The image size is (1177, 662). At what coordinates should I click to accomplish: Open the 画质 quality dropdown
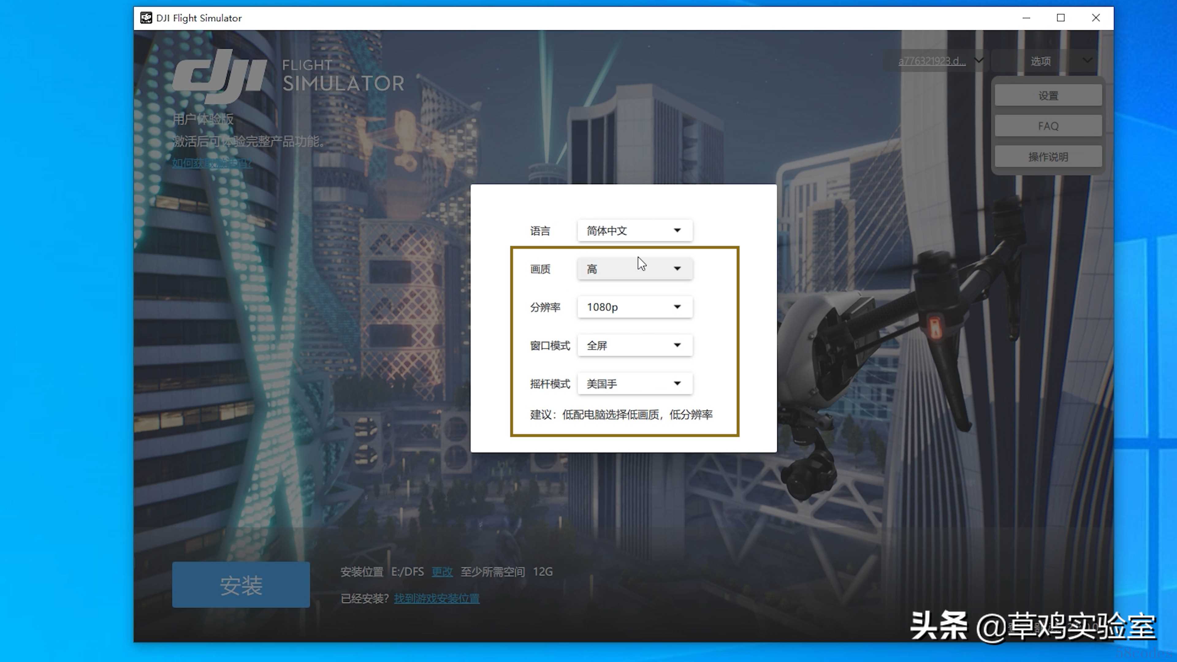pos(634,269)
